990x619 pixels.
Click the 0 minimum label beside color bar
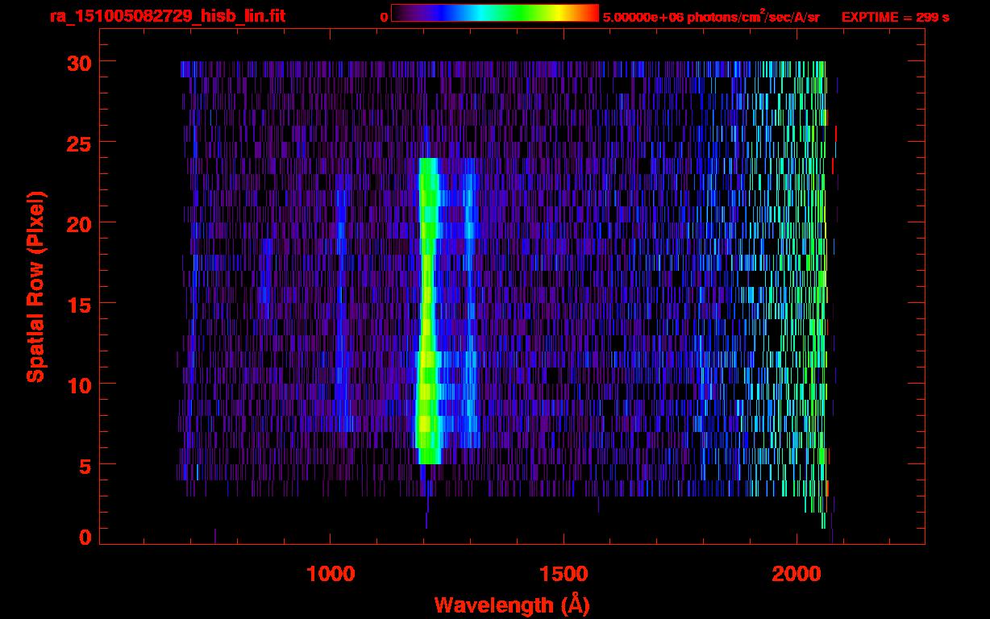(x=385, y=16)
